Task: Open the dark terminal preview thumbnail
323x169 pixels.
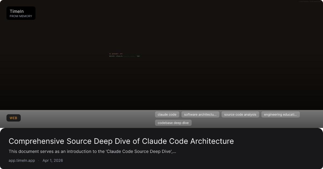Action: point(161,55)
